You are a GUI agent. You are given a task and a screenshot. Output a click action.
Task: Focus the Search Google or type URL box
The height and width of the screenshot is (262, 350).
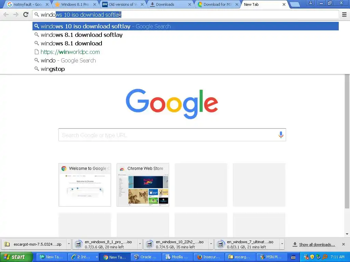click(x=172, y=135)
